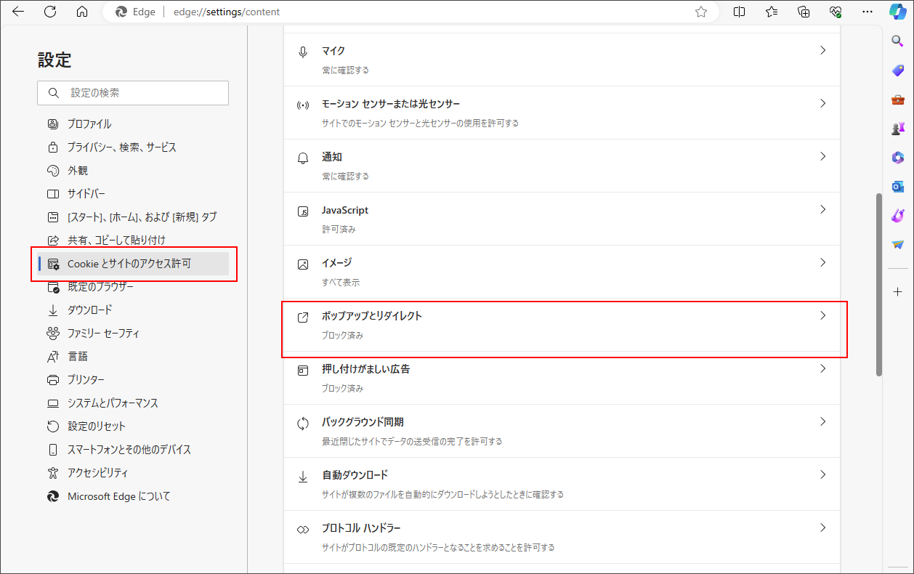Screen dimensions: 914x574
Task: Expand the ポップアップとリダイレクト chevron
Action: click(822, 316)
